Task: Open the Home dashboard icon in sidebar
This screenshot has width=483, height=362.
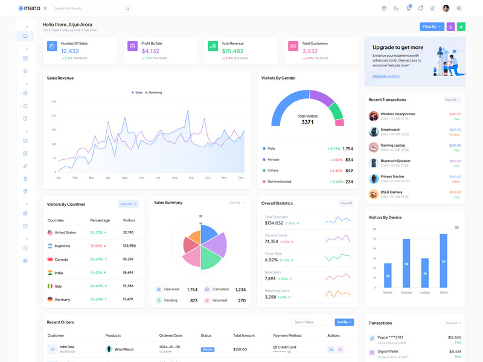Action: pos(25,36)
